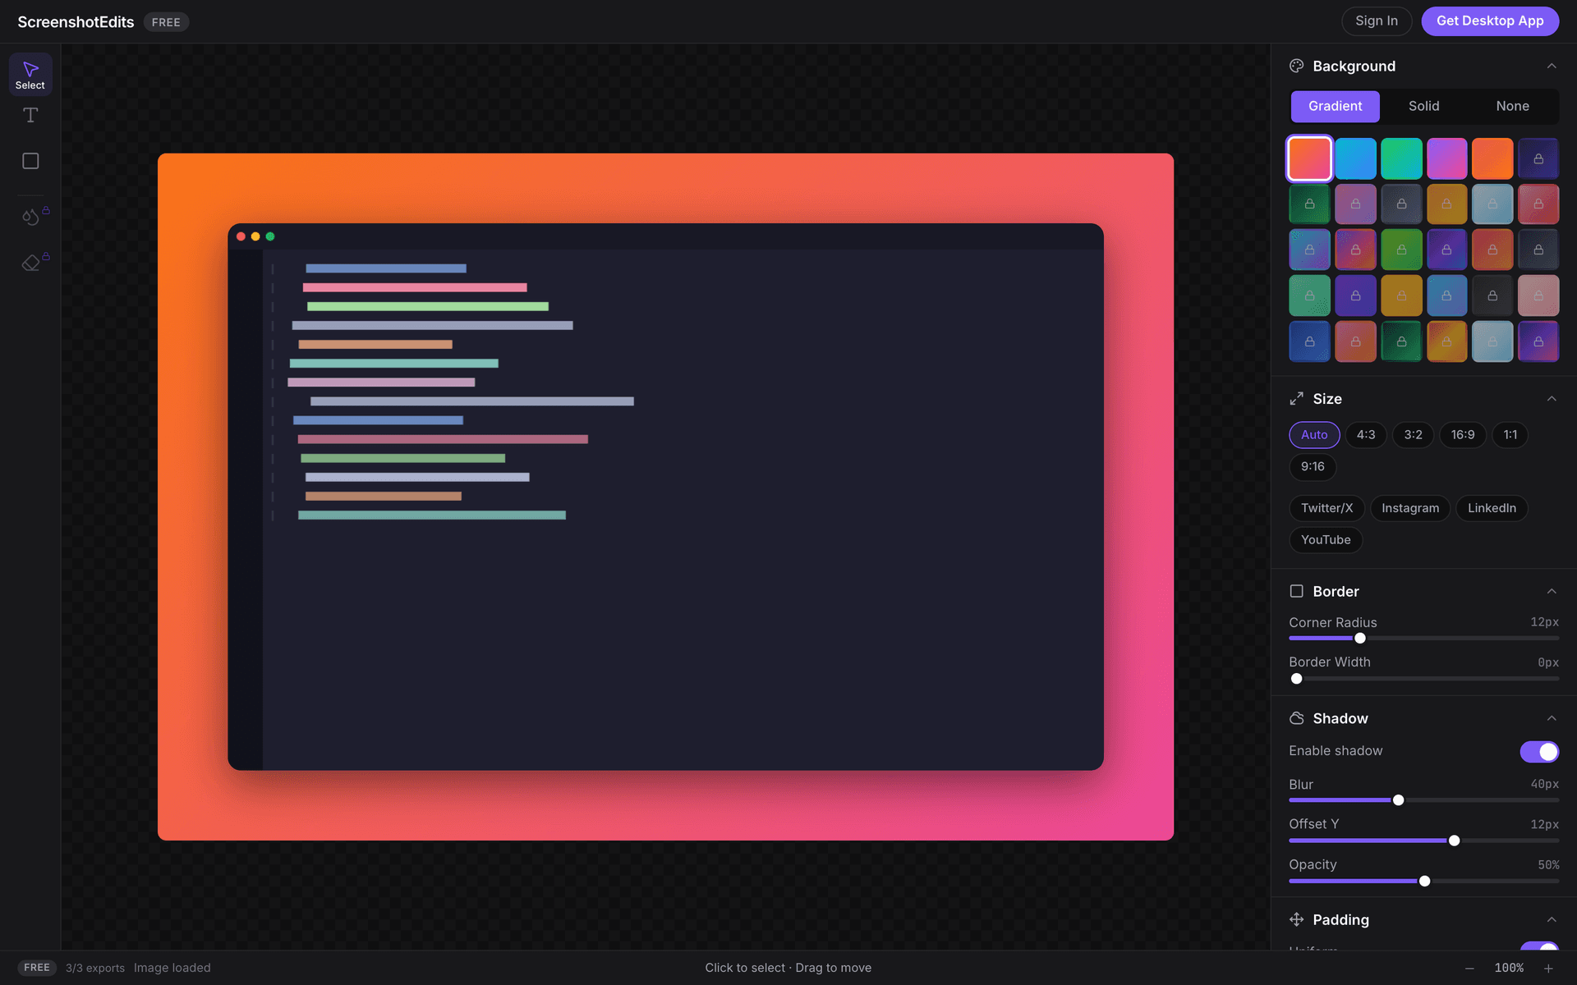The width and height of the screenshot is (1577, 985).
Task: Switch to the Solid background tab
Action: pyautogui.click(x=1423, y=106)
